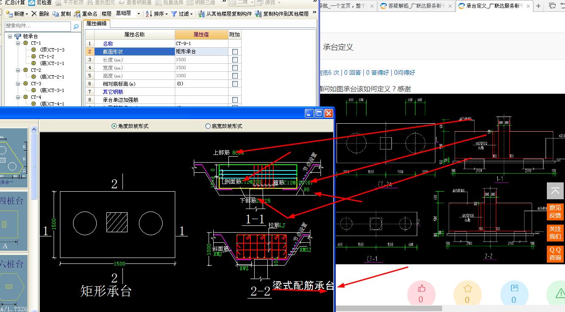The width and height of the screenshot is (565, 312).
Task: Click the magnifier search icon
Action: click(76, 27)
